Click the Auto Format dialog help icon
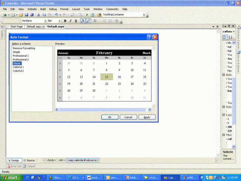The height and width of the screenshot is (181, 241). (149, 37)
